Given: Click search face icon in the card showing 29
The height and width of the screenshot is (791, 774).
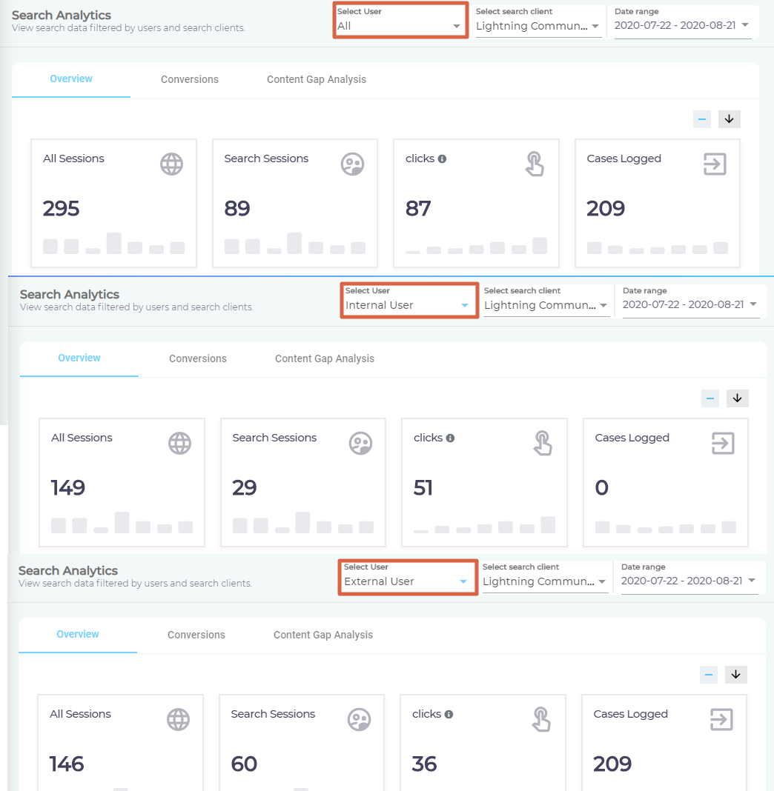Looking at the screenshot, I should (360, 444).
